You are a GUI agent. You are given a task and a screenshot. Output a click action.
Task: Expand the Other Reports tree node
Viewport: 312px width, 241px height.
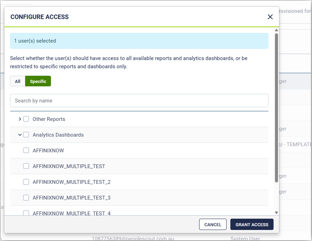click(20, 119)
